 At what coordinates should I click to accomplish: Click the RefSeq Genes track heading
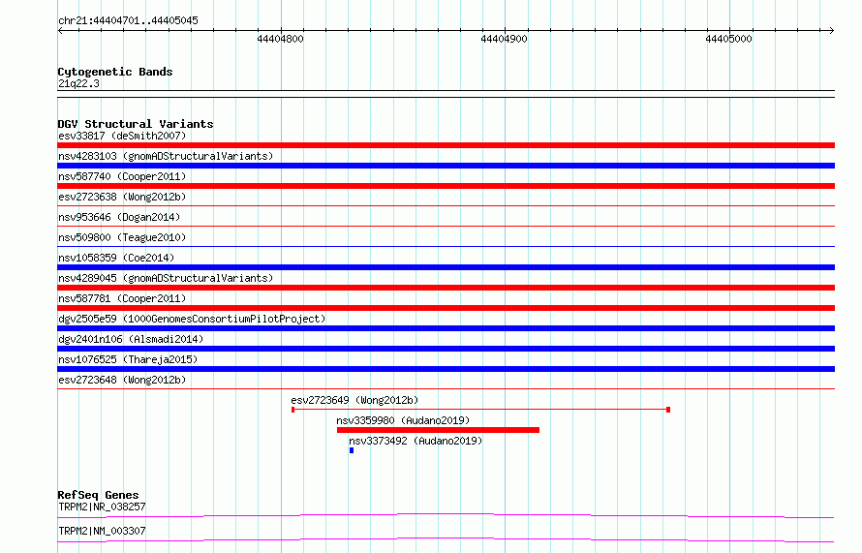coord(98,495)
